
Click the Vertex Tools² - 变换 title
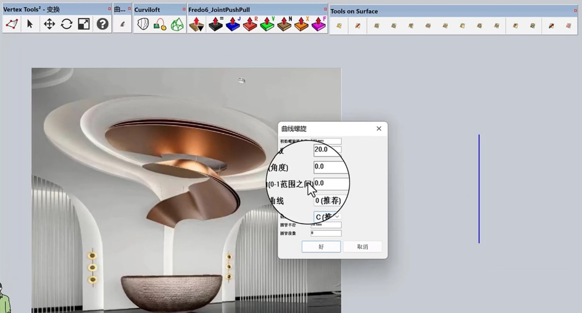(x=32, y=10)
